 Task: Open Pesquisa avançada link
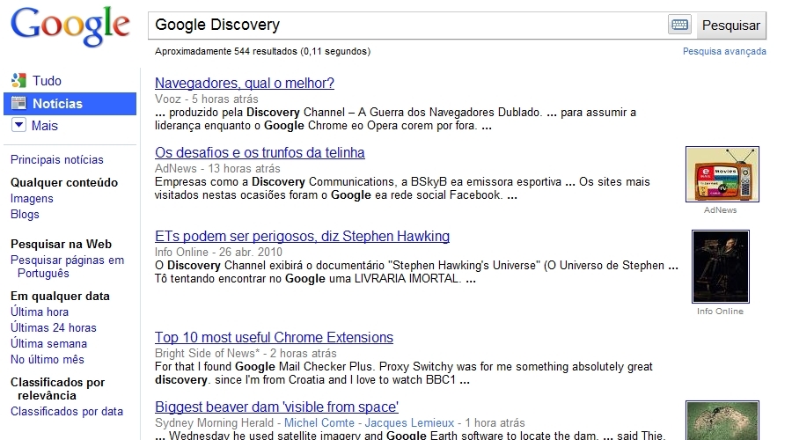pos(724,51)
